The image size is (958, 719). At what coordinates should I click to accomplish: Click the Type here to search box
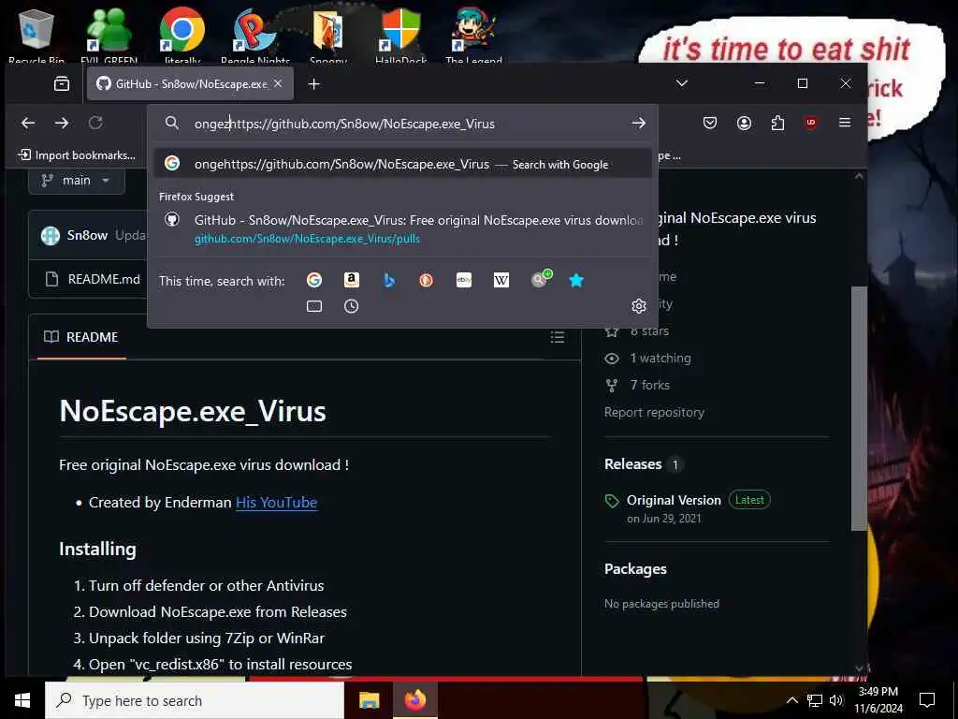(x=195, y=700)
